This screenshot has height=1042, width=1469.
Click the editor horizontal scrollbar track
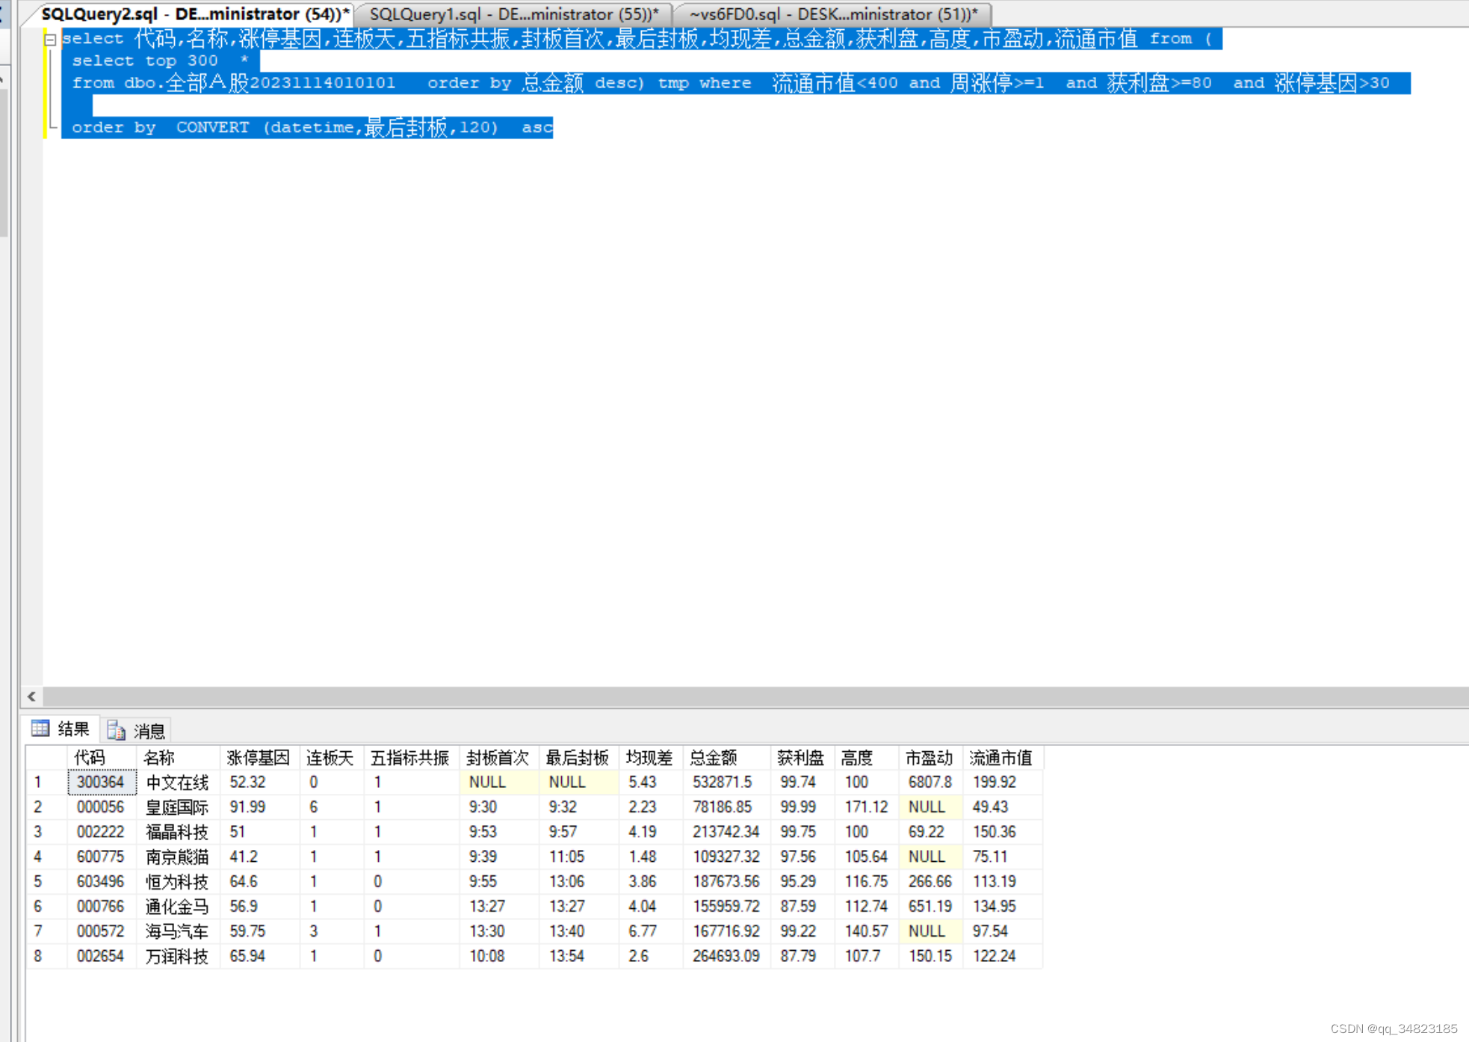pos(747,697)
